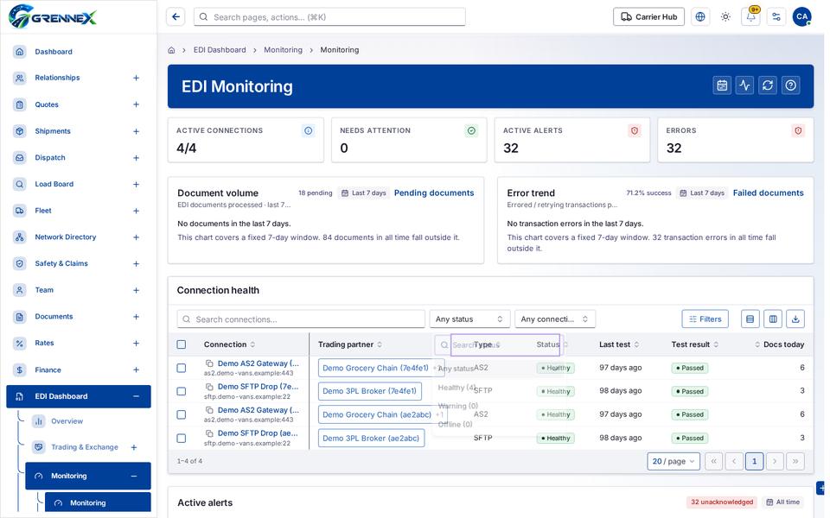Open notifications bell icon
Image resolution: width=830 pixels, height=518 pixels.
coord(751,17)
